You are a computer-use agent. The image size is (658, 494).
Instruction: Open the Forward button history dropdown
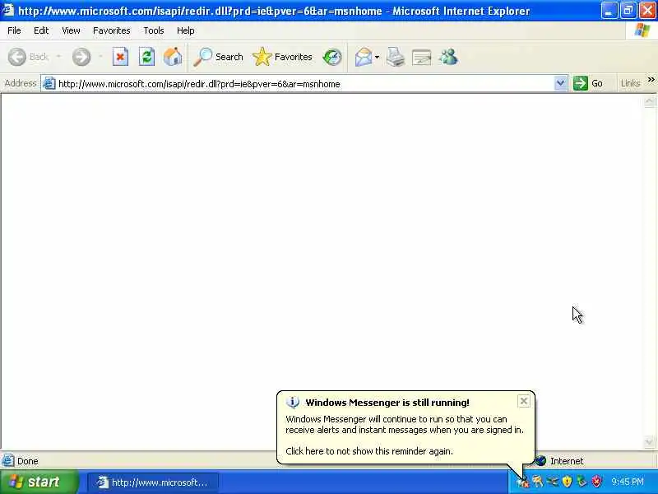click(100, 57)
